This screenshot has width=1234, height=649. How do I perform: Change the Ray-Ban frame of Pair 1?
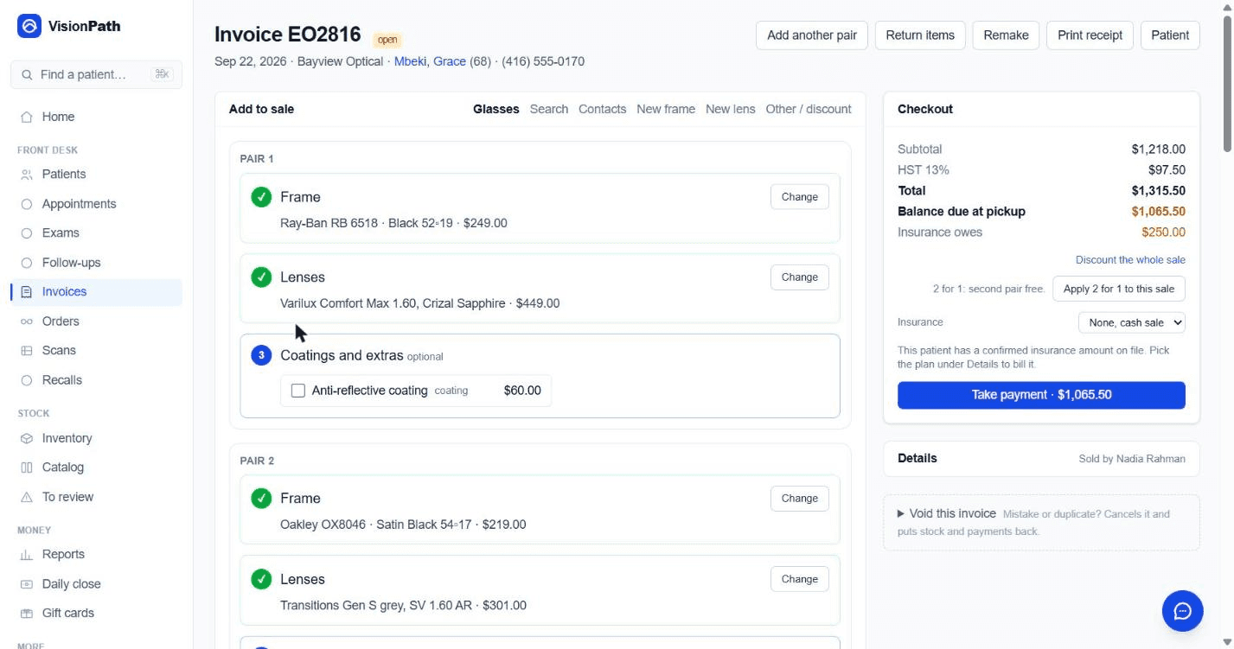(800, 197)
